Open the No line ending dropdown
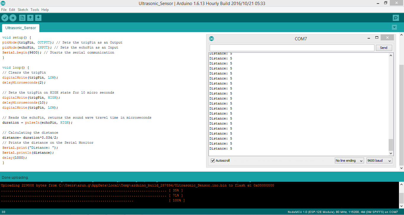404x215 pixels. (x=349, y=161)
